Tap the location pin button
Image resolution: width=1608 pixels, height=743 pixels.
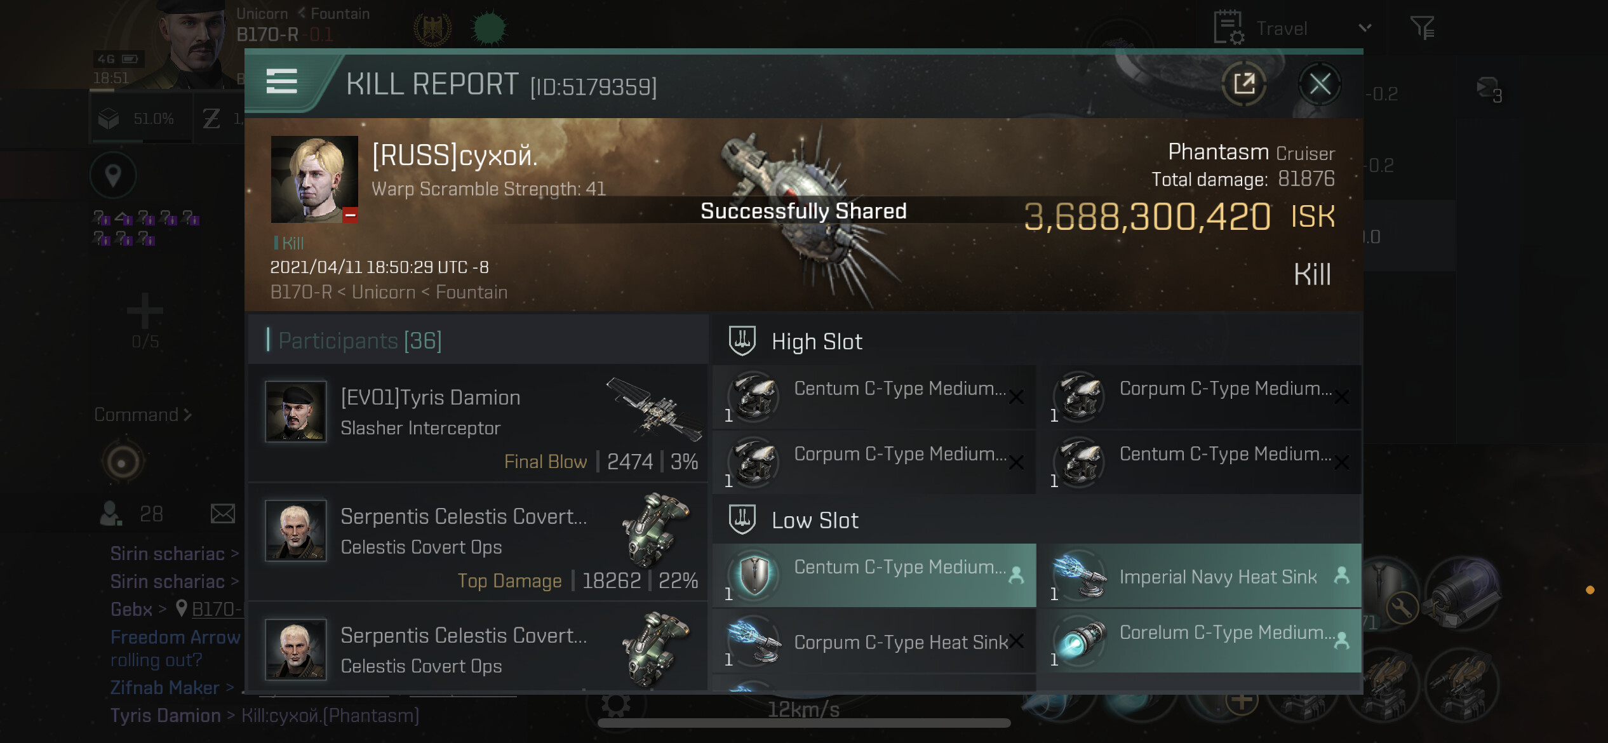pos(113,175)
